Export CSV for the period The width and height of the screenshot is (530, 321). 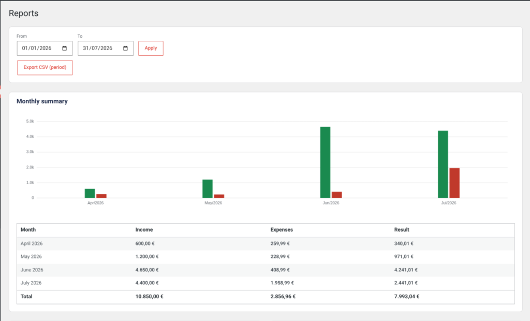coord(45,68)
